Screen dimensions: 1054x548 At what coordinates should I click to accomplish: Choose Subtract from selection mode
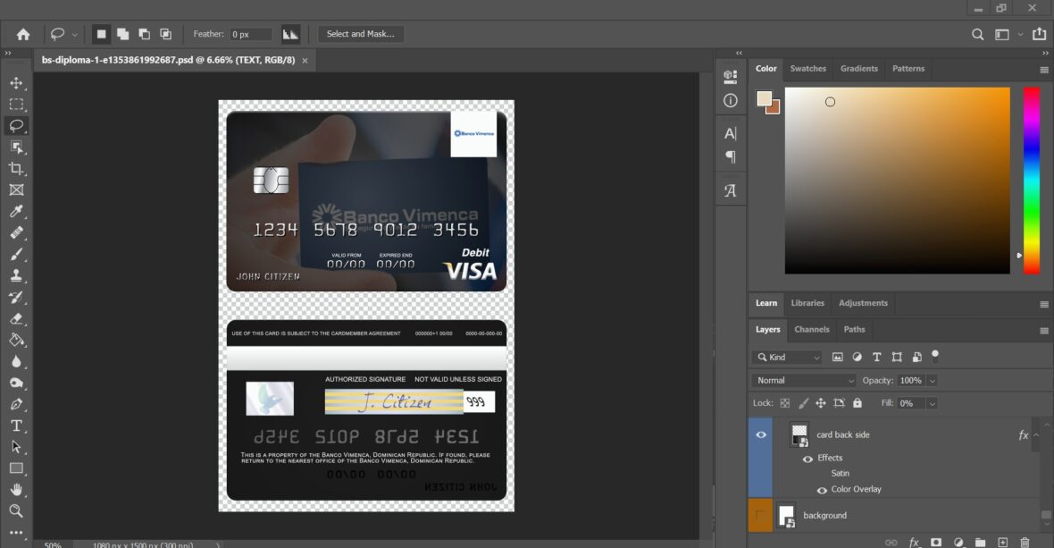tap(144, 34)
